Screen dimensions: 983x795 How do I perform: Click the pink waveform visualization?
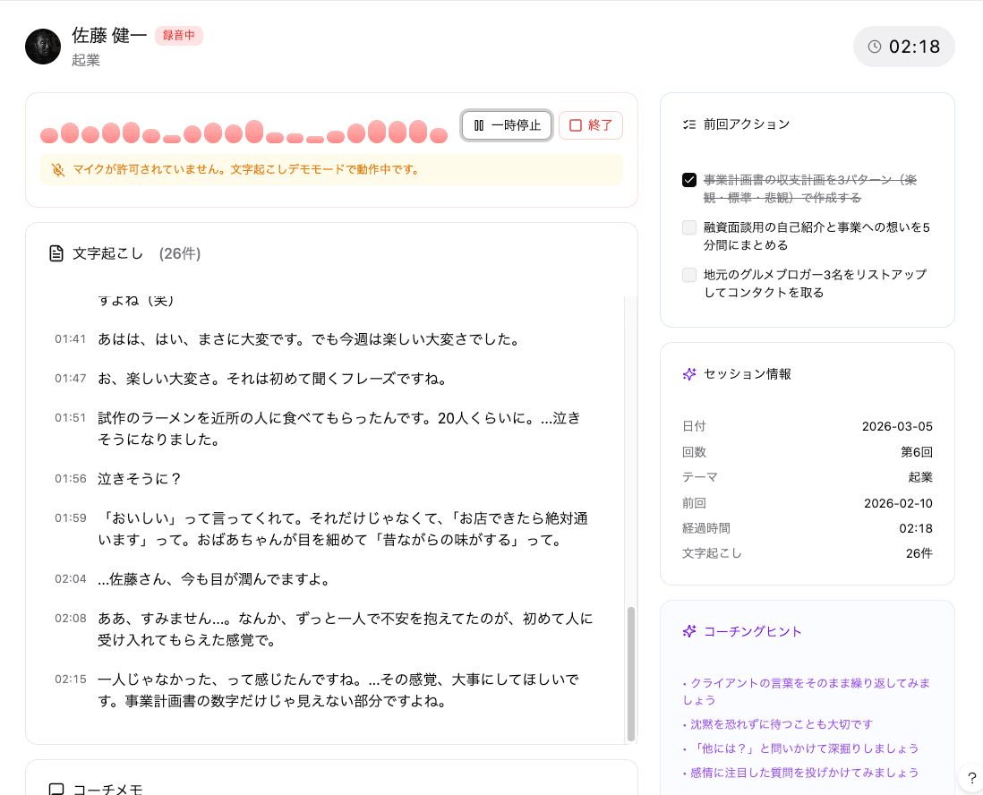(x=242, y=132)
